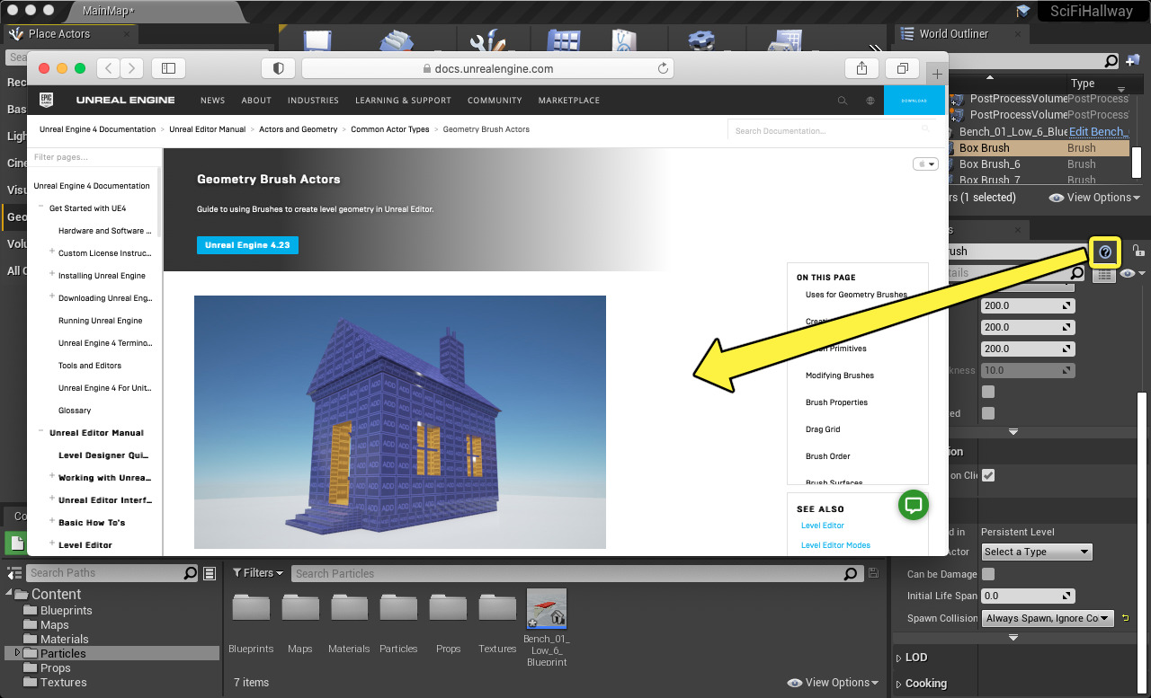Switch to the World Outliner tab
This screenshot has height=698, width=1151.
click(x=953, y=34)
